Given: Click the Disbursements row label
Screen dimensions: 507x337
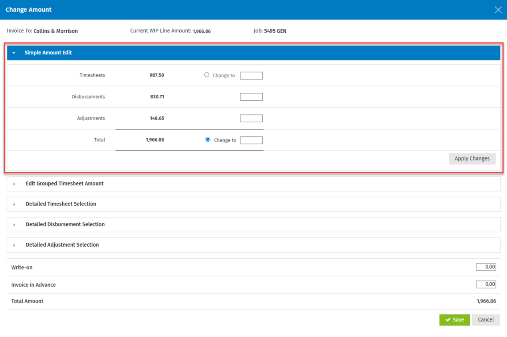Looking at the screenshot, I should point(88,97).
